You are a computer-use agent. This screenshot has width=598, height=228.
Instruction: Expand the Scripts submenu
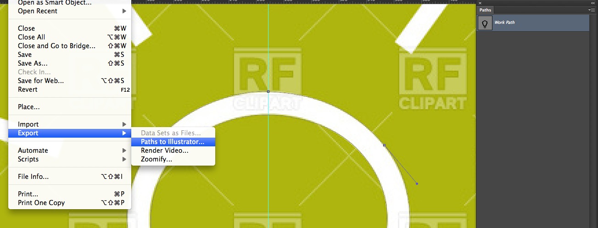click(x=70, y=159)
